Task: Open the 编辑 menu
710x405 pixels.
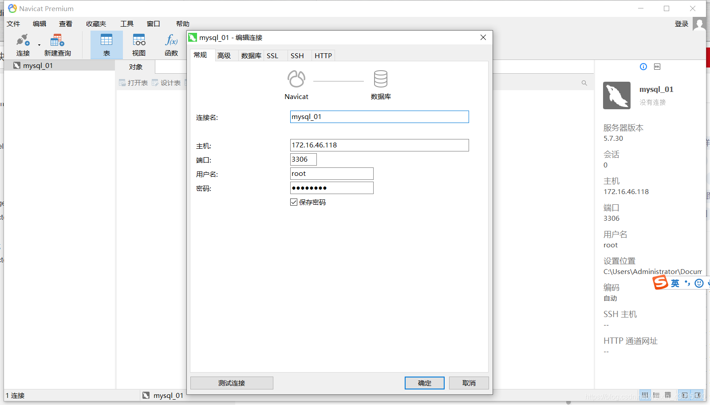Action: 39,24
